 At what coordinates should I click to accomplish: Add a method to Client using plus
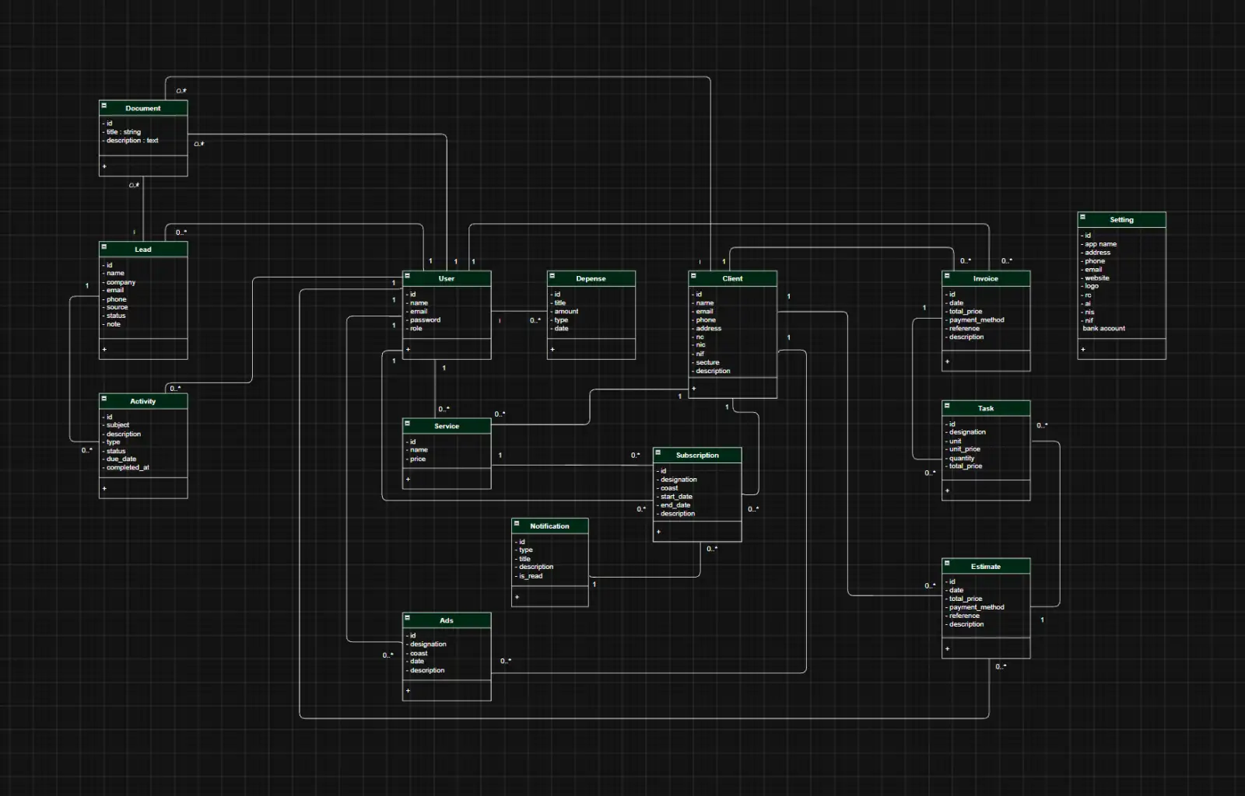pos(694,388)
